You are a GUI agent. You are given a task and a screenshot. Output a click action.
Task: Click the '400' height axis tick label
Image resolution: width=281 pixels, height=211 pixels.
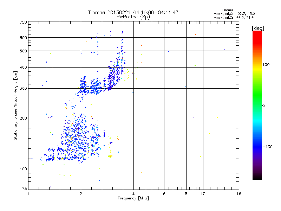pyautogui.click(x=23, y=67)
